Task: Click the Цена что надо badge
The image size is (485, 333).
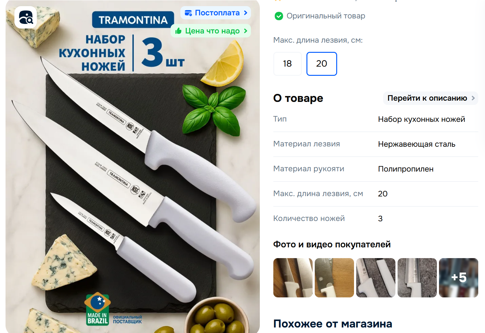Action: point(211,31)
